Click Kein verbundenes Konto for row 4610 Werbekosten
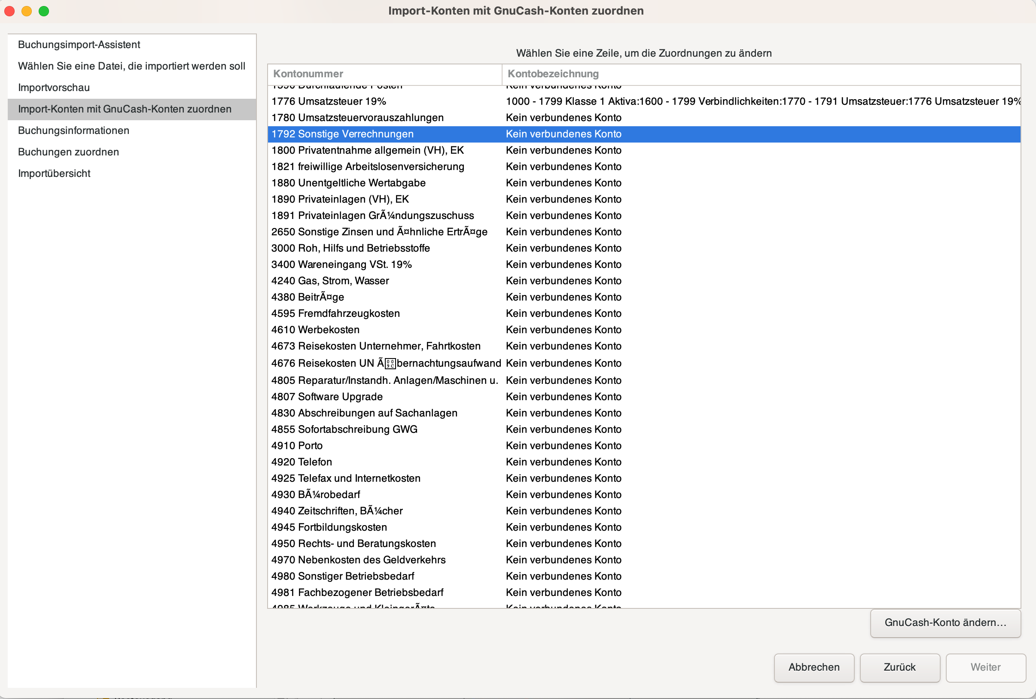 (564, 330)
